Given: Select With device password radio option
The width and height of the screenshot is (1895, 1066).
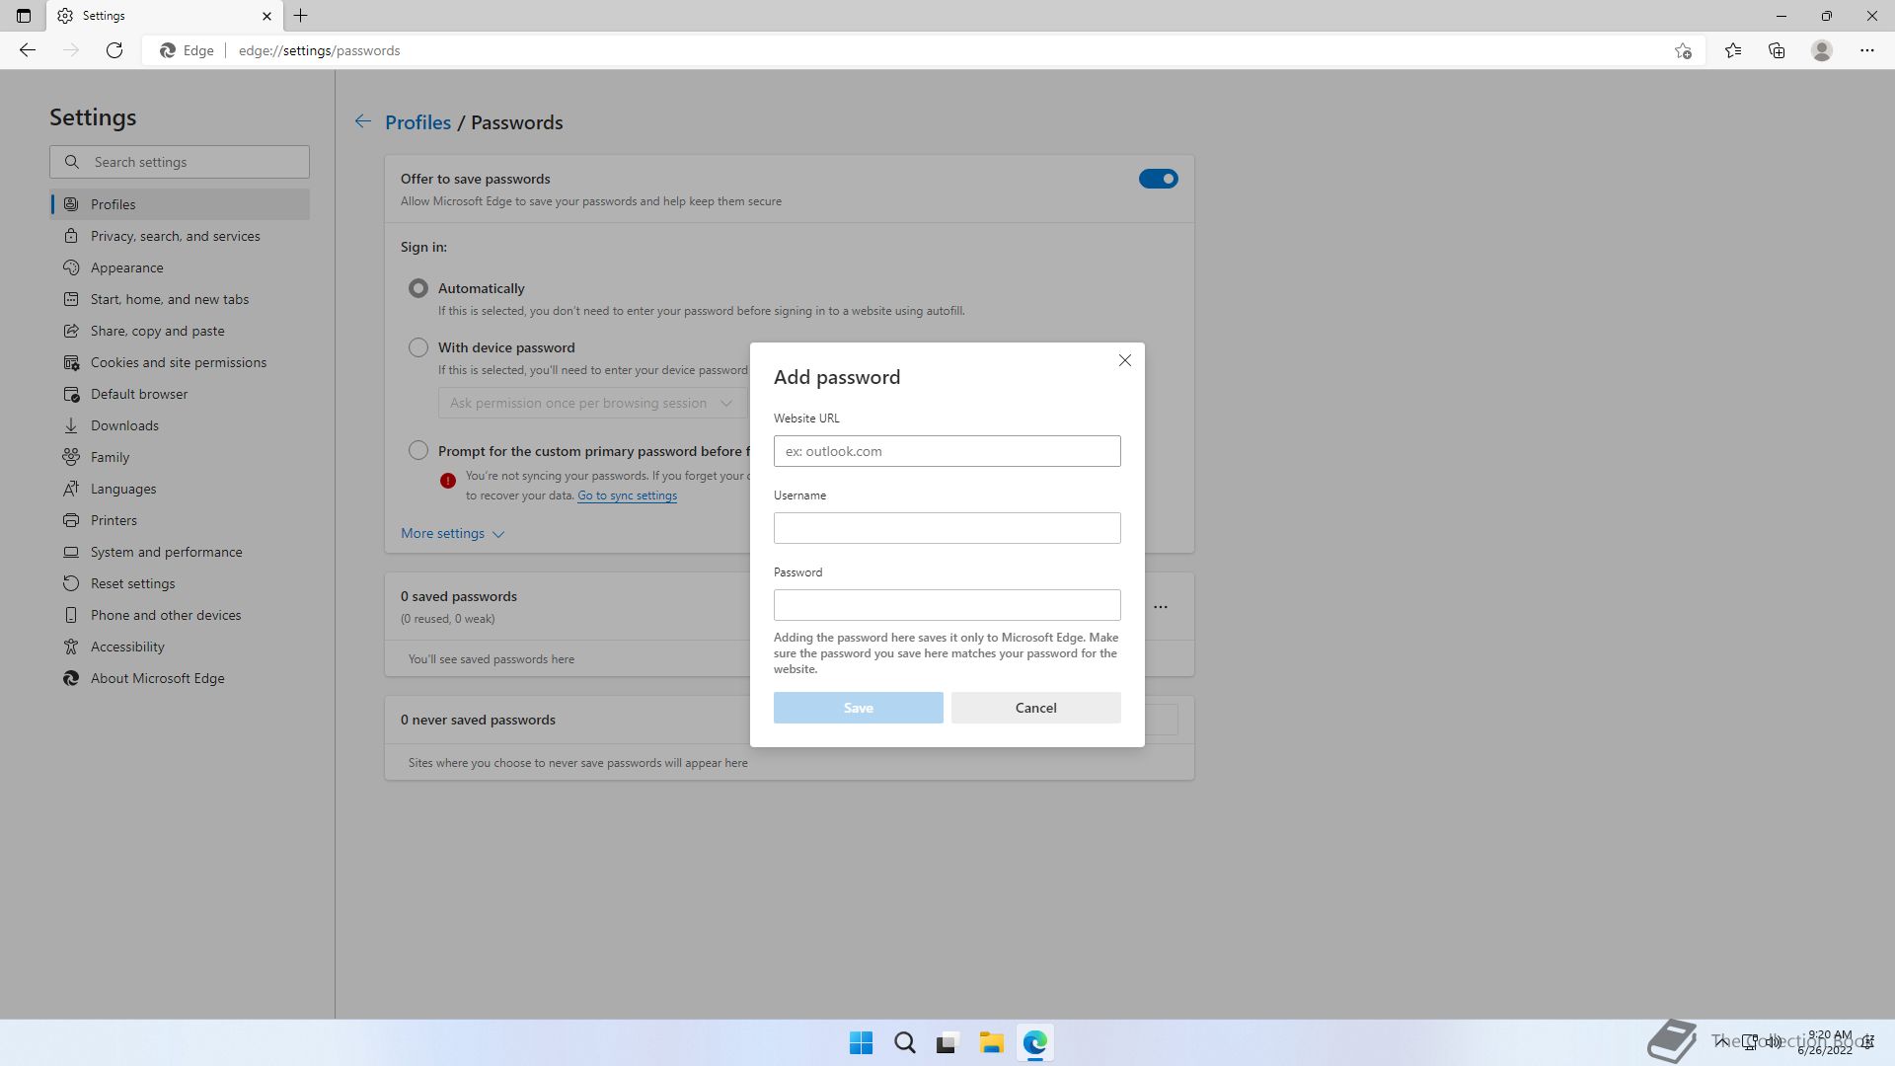Looking at the screenshot, I should (418, 347).
